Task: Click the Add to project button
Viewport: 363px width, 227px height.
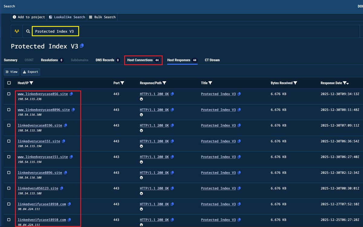Action: tap(29, 17)
